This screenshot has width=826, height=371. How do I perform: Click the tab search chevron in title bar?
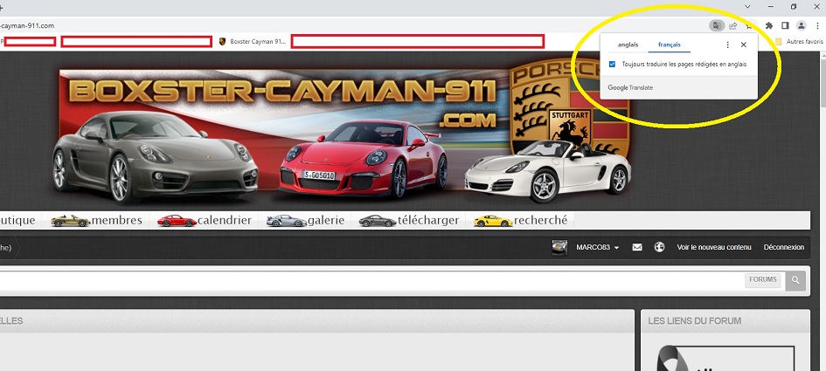747,6
